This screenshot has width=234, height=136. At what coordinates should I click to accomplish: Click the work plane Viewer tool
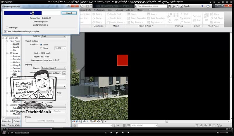pyautogui.click(x=215, y=22)
